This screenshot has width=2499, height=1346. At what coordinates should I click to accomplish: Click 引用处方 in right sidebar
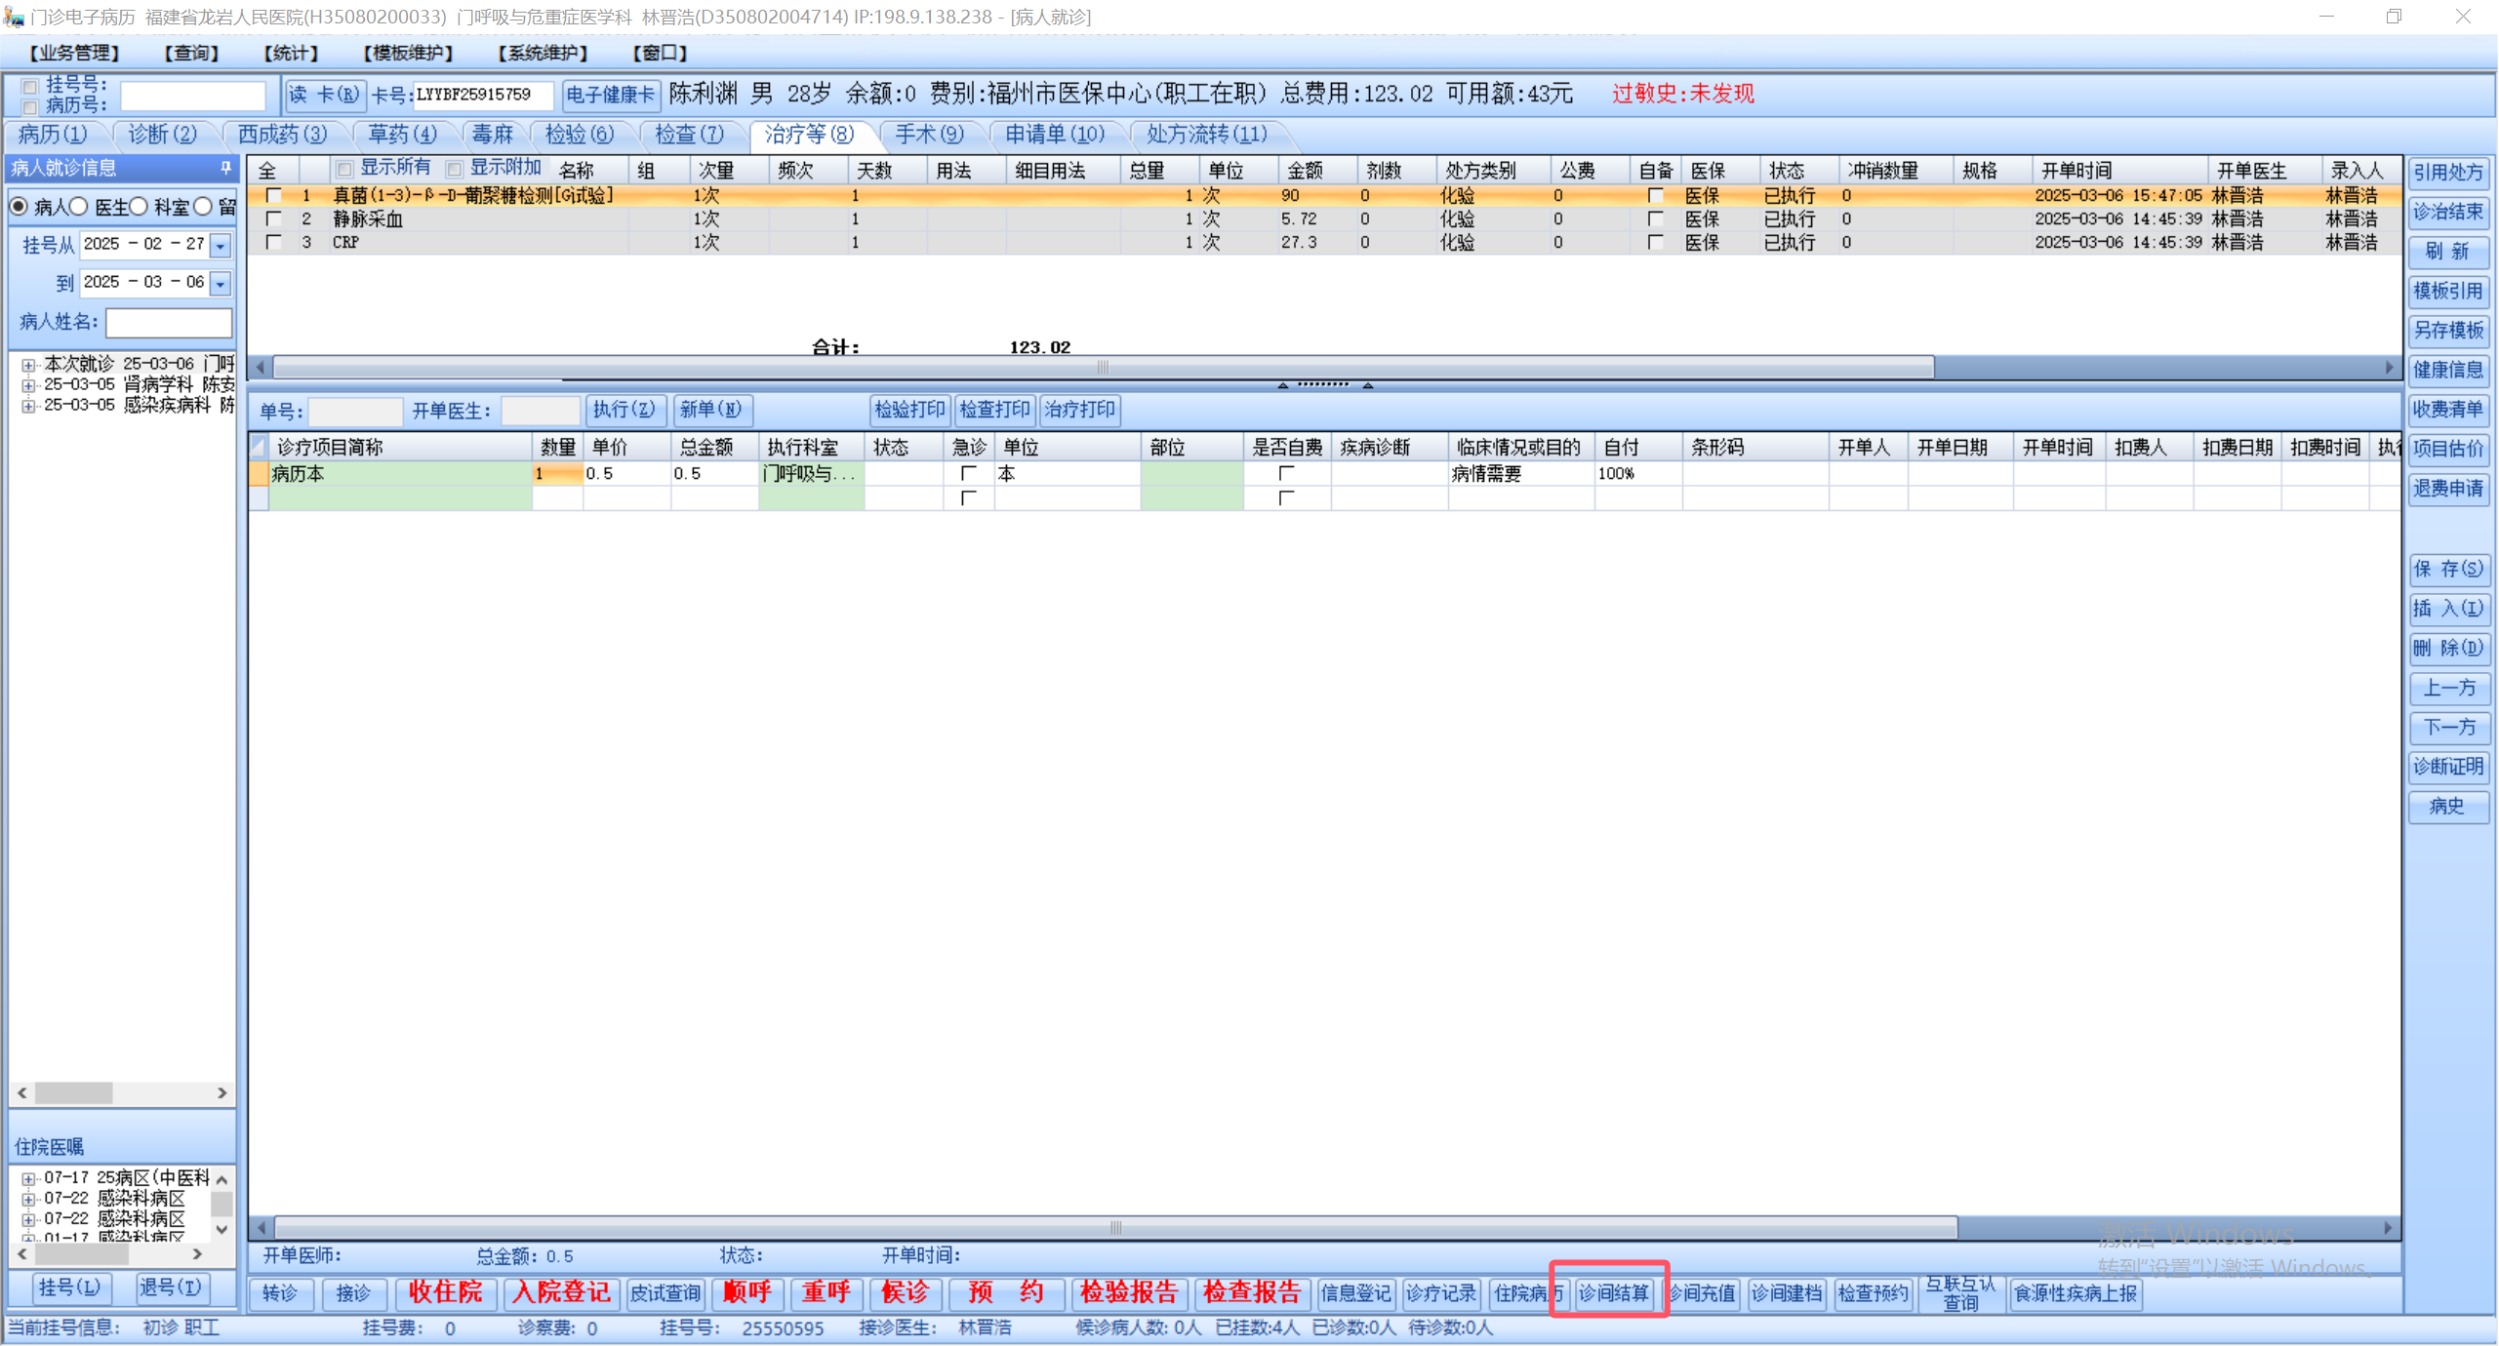[x=2447, y=173]
